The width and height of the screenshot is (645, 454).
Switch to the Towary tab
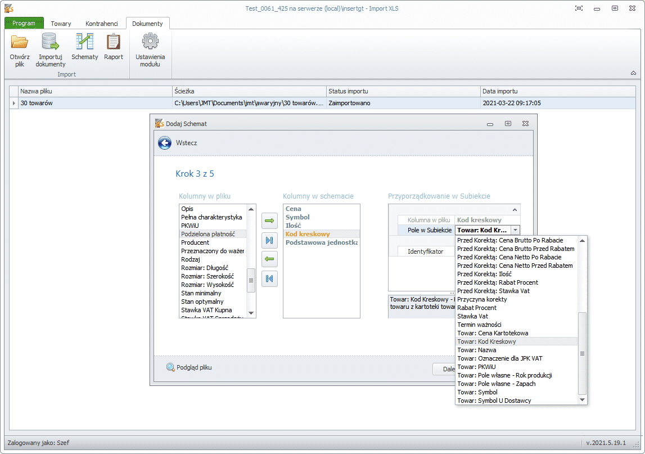(61, 24)
